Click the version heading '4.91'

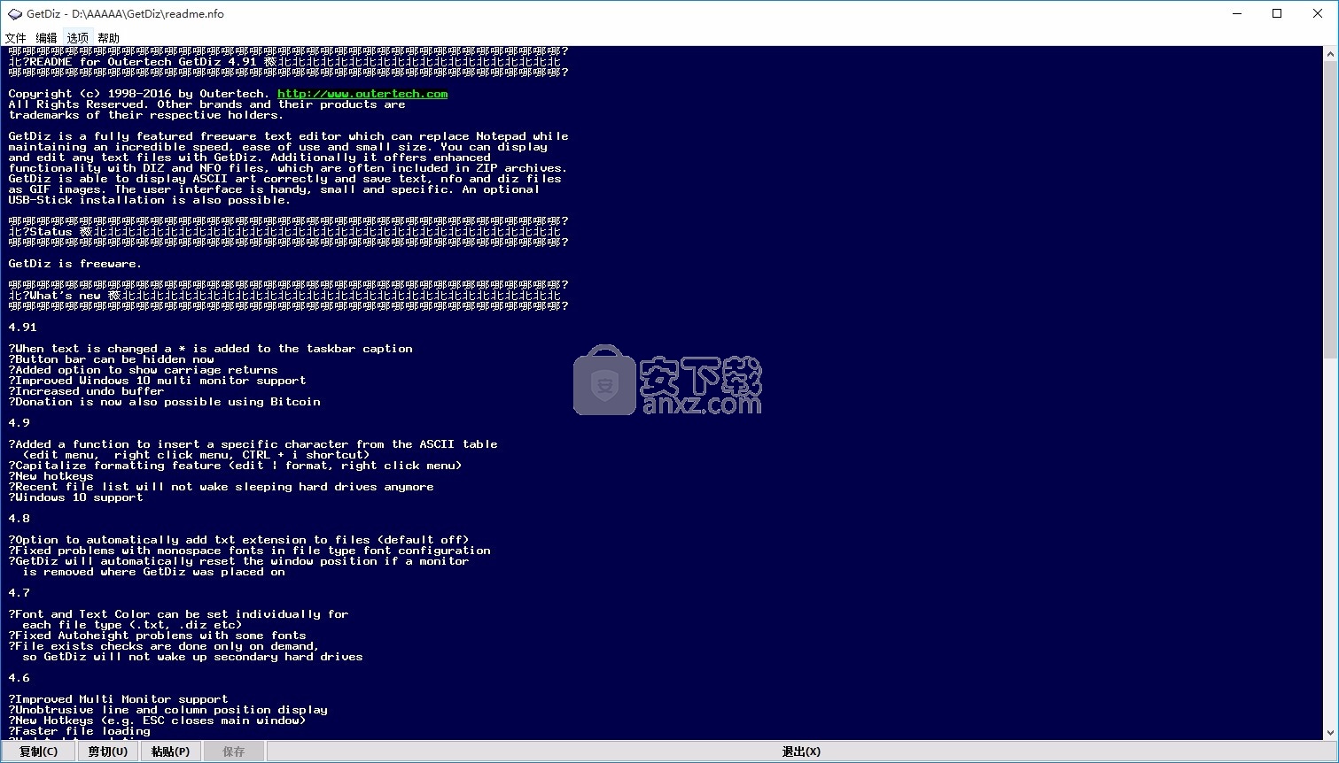(x=22, y=328)
